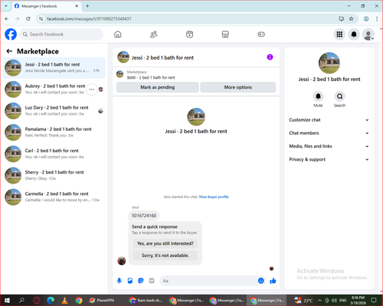
Task: Open the notifications bell in header
Action: (354, 34)
